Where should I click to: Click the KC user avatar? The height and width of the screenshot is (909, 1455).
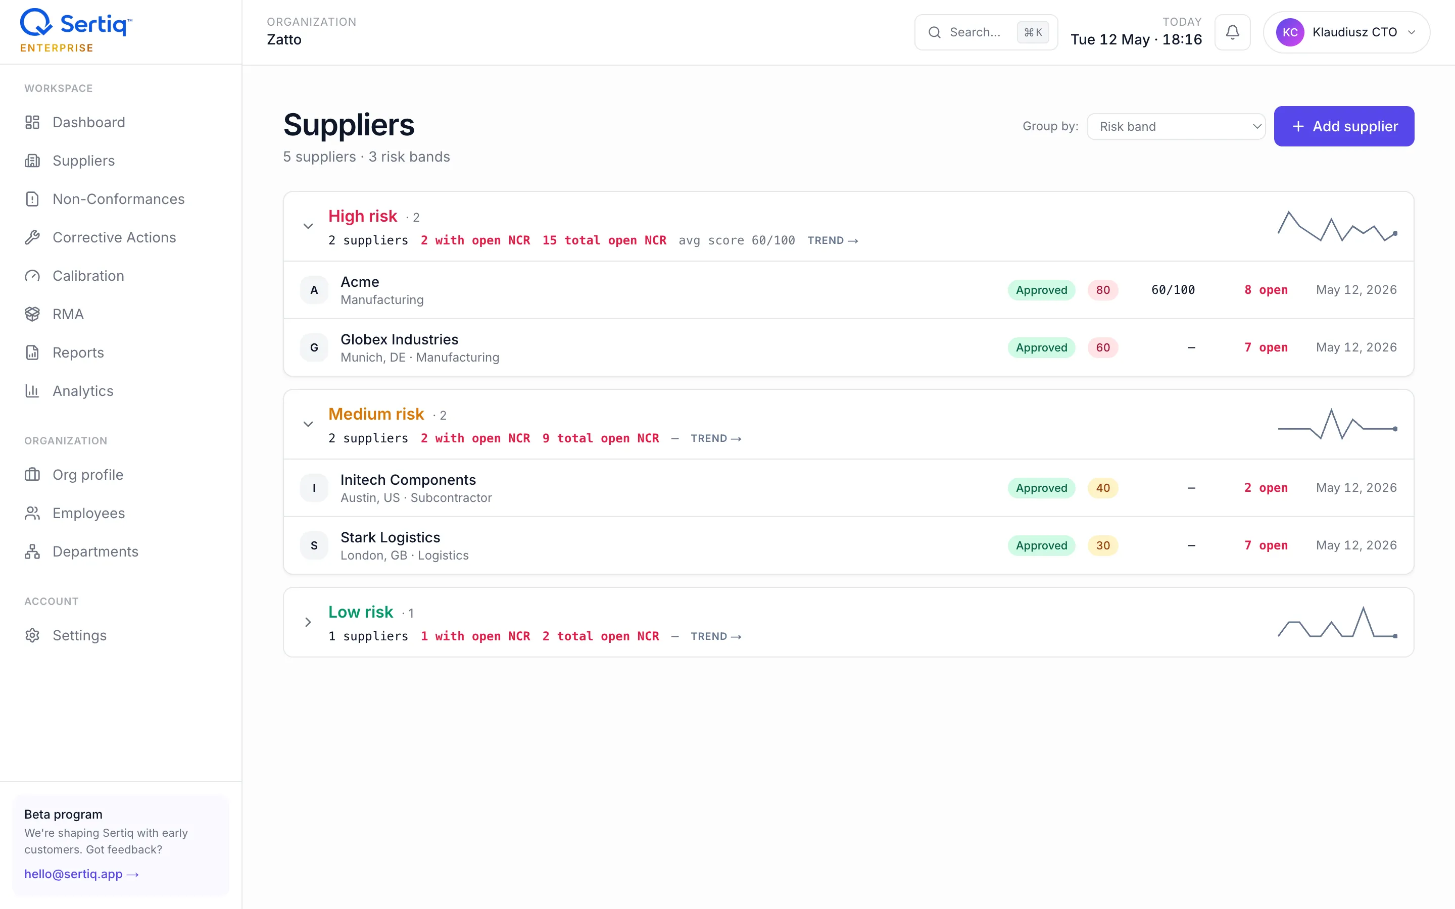[1290, 32]
